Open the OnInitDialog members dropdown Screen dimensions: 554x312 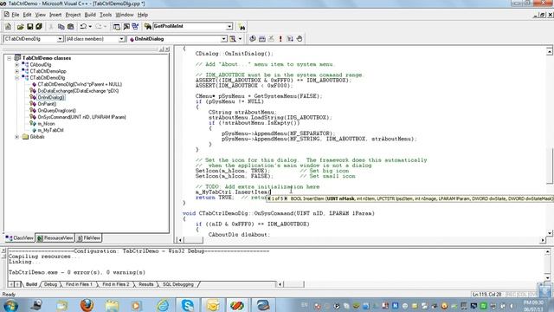(223, 39)
